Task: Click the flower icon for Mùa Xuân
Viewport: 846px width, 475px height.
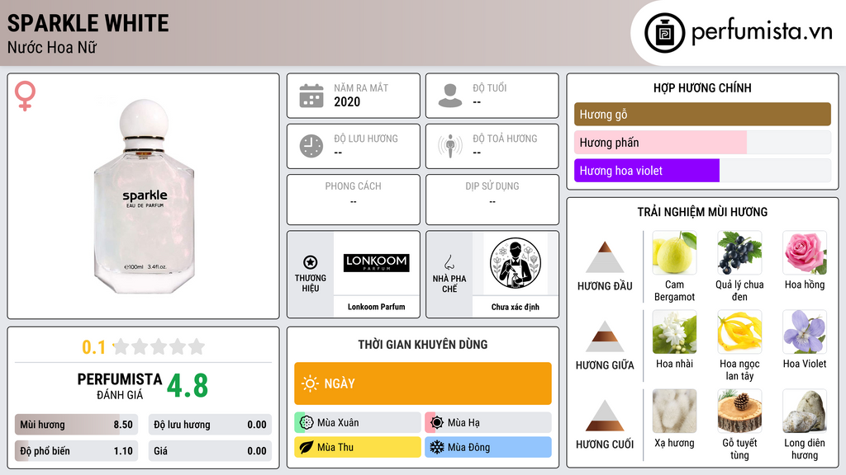Action: (x=307, y=422)
